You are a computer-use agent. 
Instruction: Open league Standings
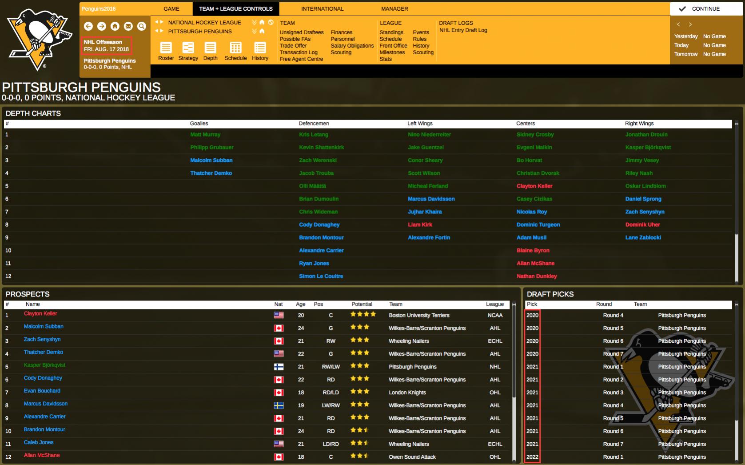pos(391,32)
